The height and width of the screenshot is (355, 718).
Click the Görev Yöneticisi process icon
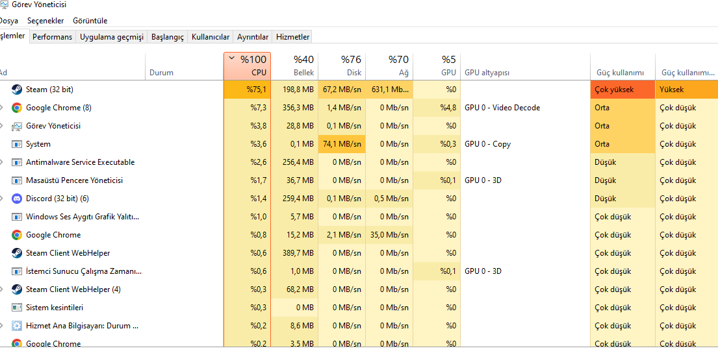click(x=17, y=126)
